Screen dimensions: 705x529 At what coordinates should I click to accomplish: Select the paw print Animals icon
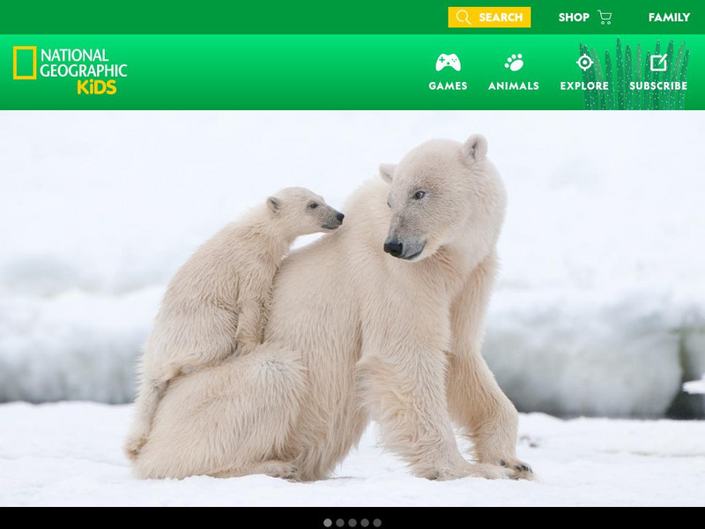click(x=514, y=63)
